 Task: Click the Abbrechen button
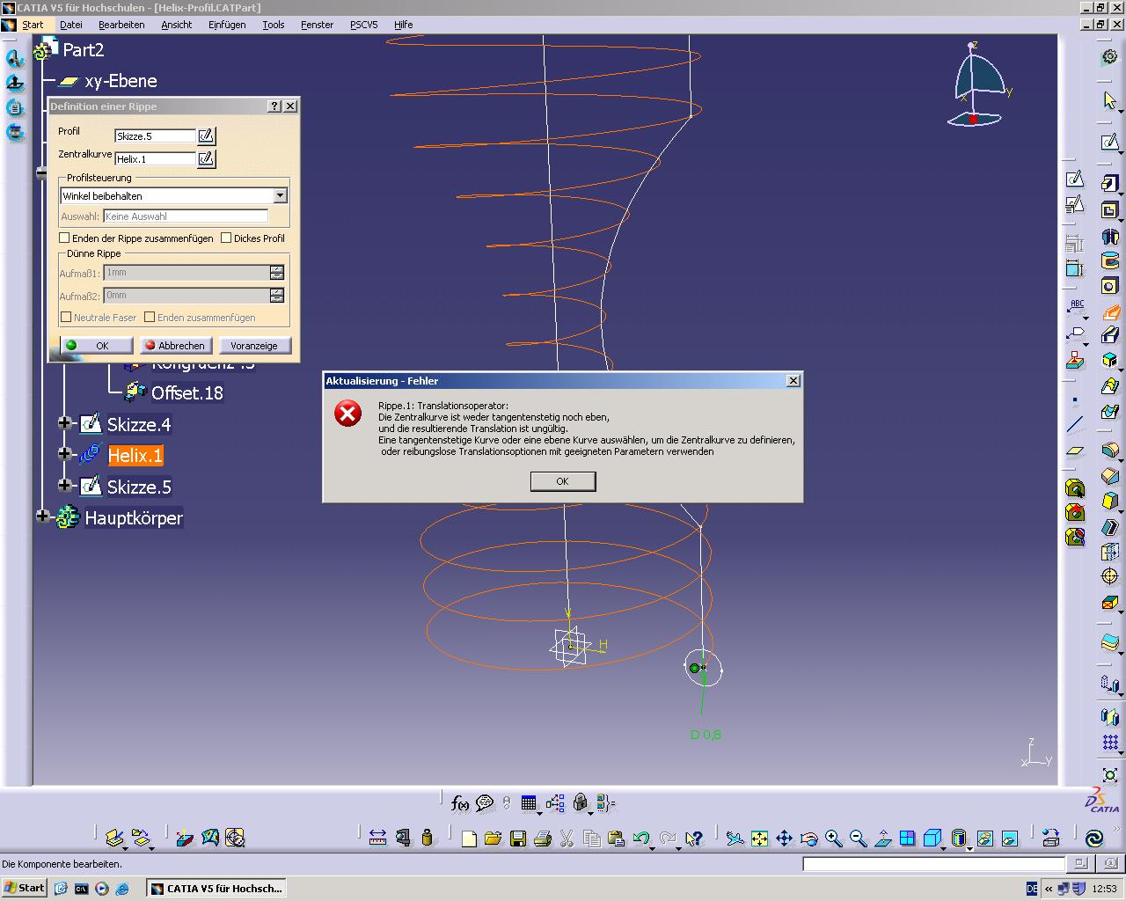tap(176, 346)
